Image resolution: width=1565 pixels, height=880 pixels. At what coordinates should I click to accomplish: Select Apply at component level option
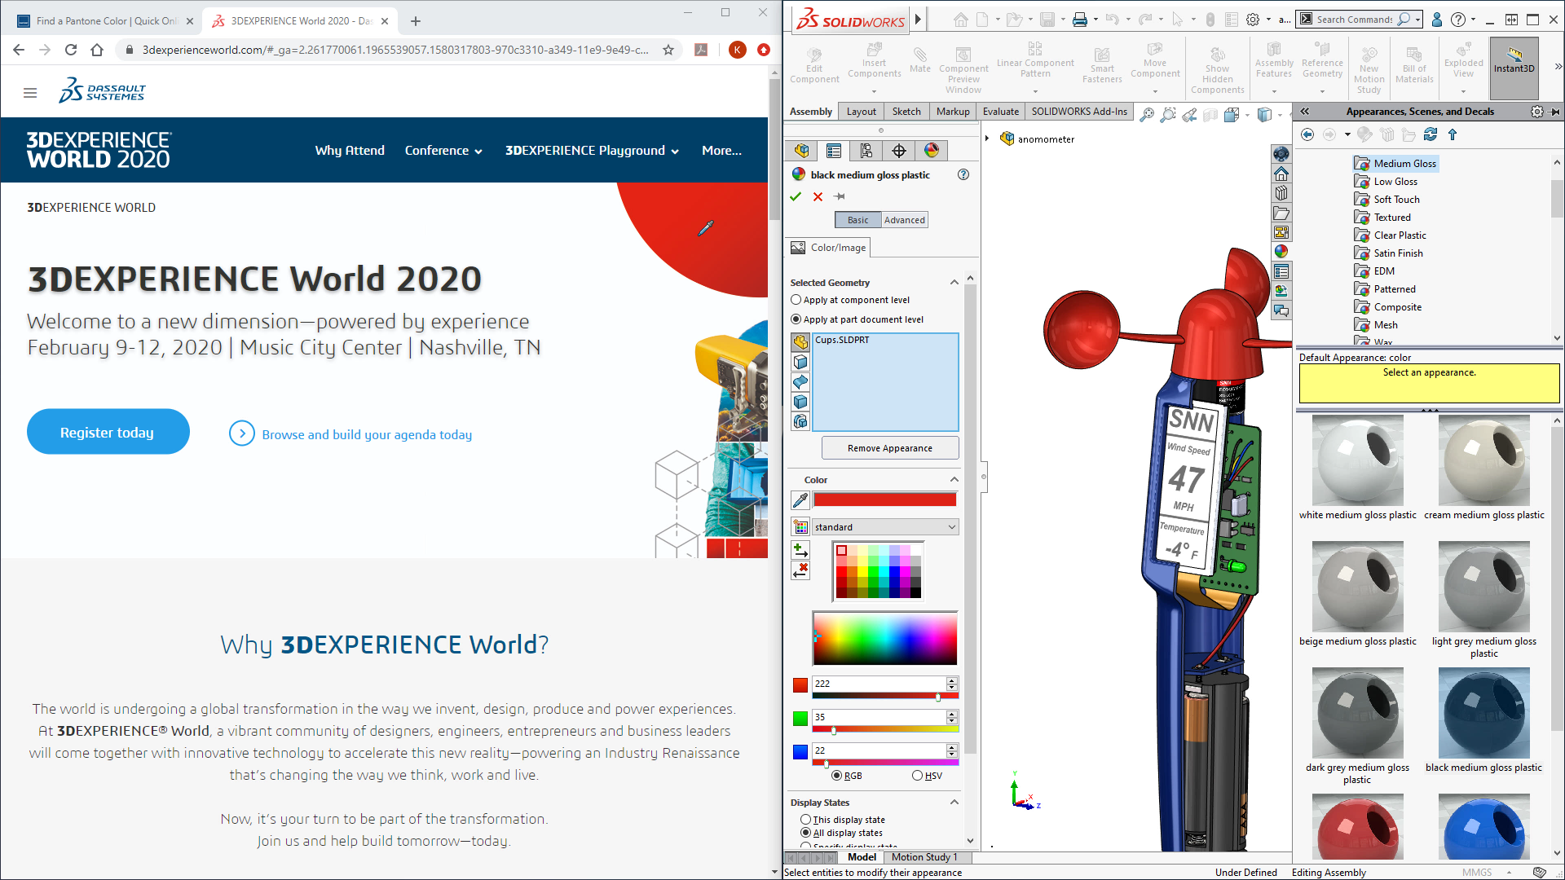coord(796,300)
